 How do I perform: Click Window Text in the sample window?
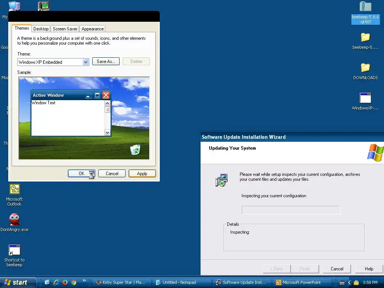(43, 103)
